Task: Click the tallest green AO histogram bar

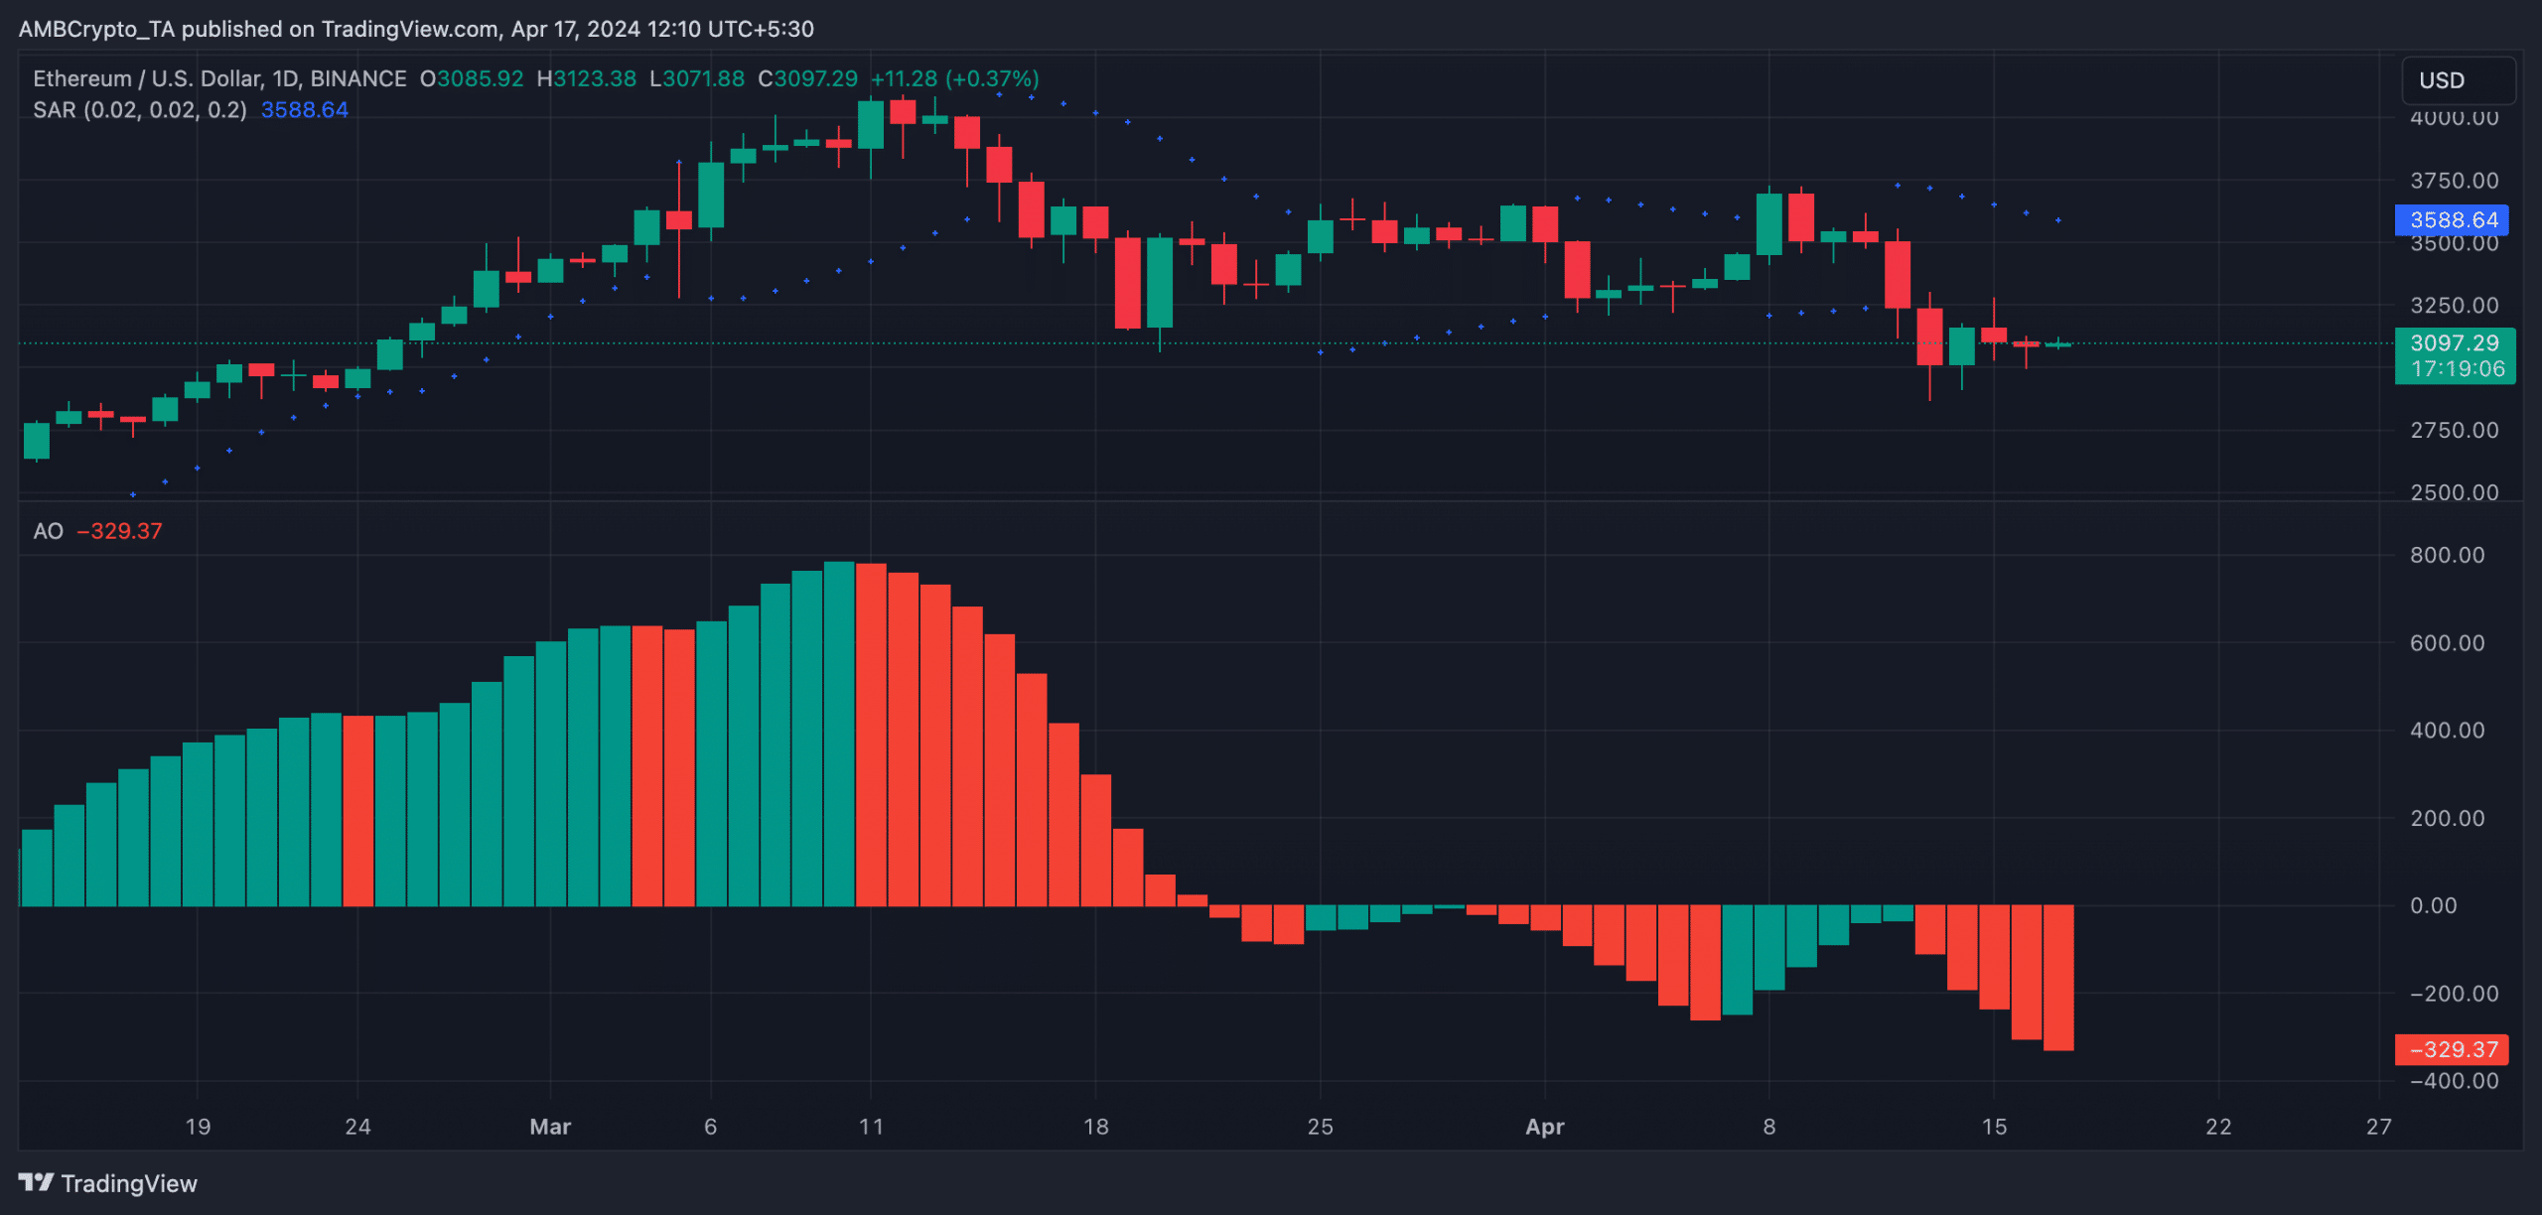Action: tap(839, 734)
